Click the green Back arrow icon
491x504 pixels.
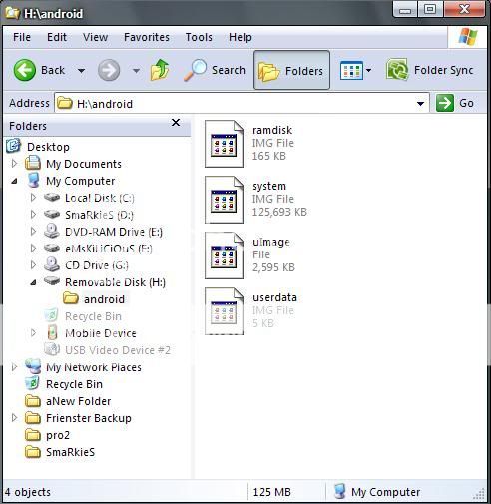click(24, 70)
